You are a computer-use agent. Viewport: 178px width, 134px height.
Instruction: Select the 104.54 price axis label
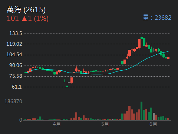(x=14, y=54)
